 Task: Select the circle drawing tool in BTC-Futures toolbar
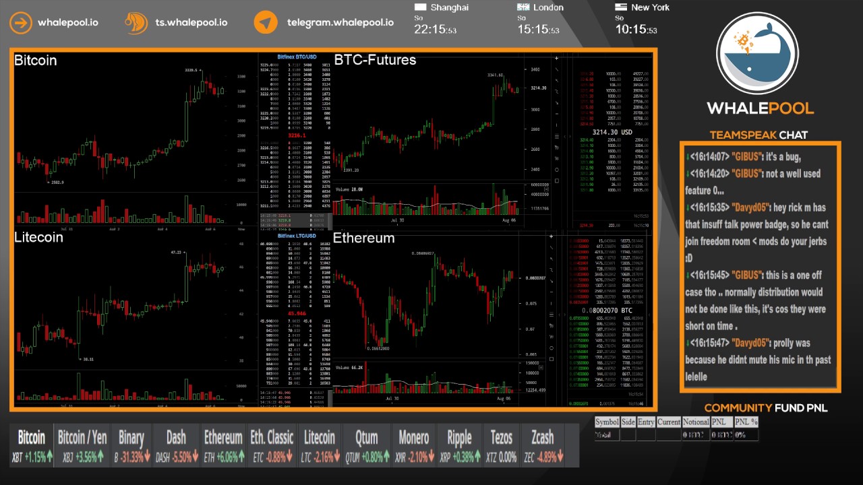(x=557, y=170)
